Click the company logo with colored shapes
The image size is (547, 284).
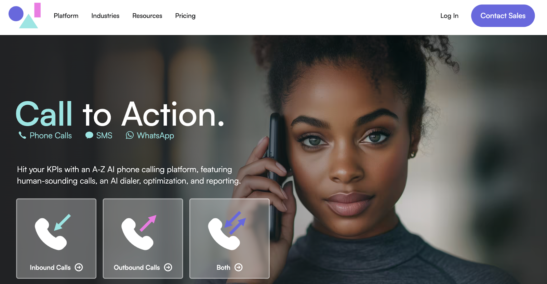(x=25, y=15)
